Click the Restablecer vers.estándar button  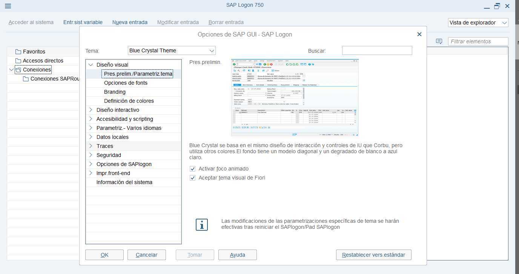tap(374, 255)
